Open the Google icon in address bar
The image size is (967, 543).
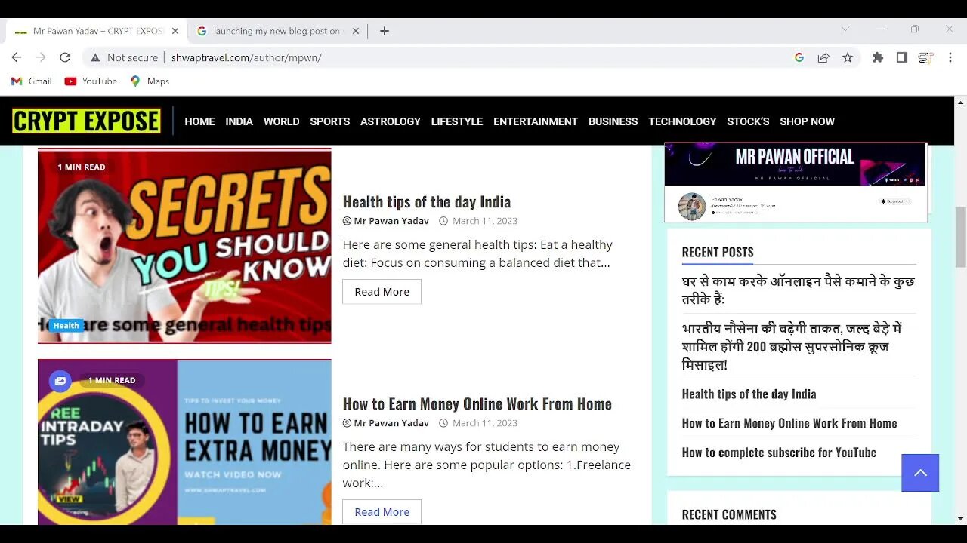pyautogui.click(x=799, y=57)
